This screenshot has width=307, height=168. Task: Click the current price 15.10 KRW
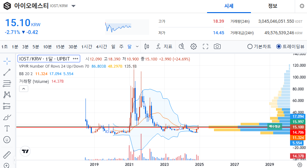pos(23,23)
